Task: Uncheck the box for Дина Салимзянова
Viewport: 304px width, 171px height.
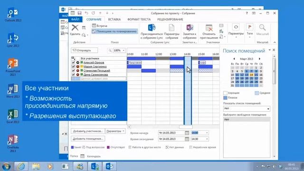Action: [73, 75]
